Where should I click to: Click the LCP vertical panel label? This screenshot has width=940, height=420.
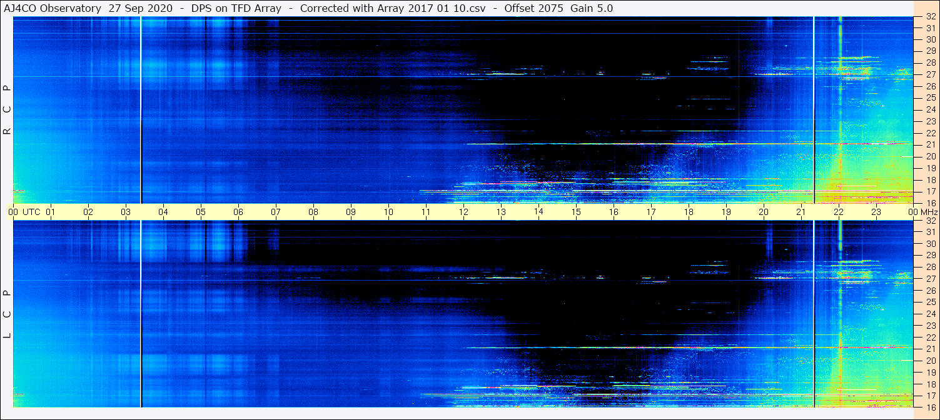7,314
